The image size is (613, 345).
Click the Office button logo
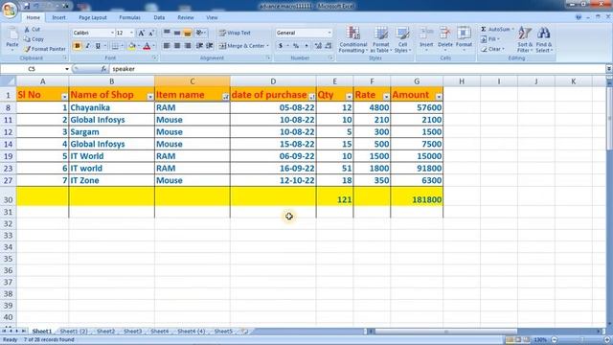(x=10, y=10)
